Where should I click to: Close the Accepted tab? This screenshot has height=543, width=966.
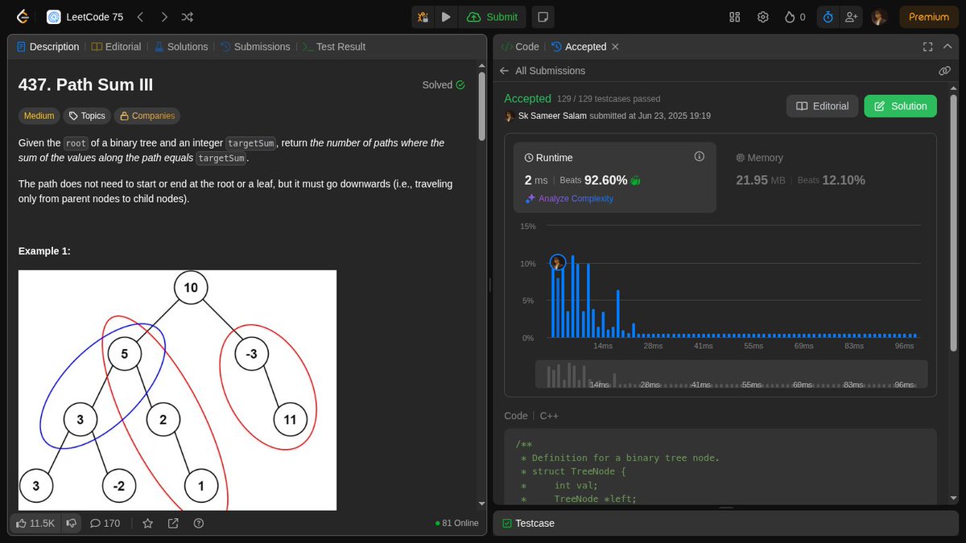616,47
